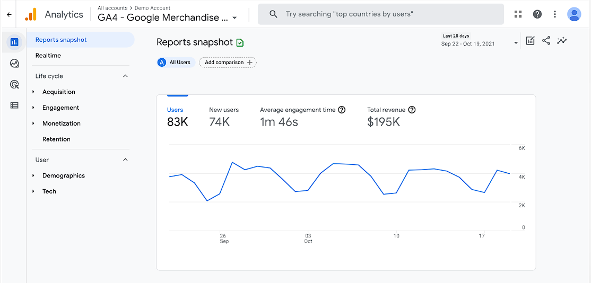Select the Users metric tab
The width and height of the screenshot is (591, 283).
[177, 117]
